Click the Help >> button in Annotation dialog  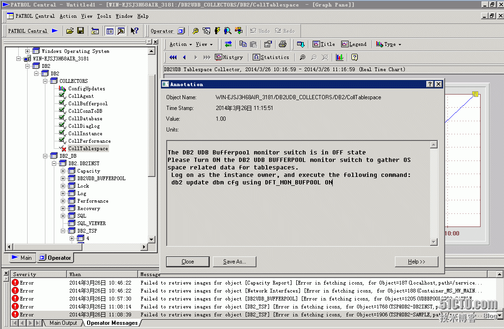(416, 262)
